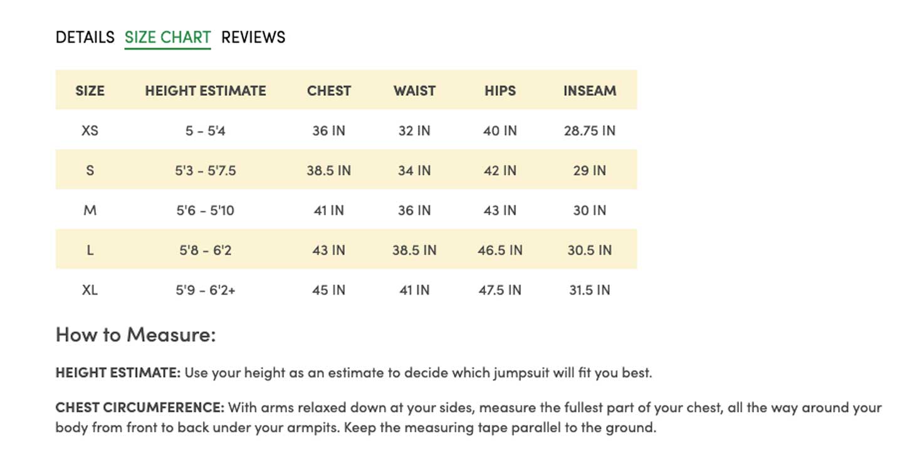This screenshot has width=922, height=470.
Task: Select the S size row label
Action: (90, 170)
